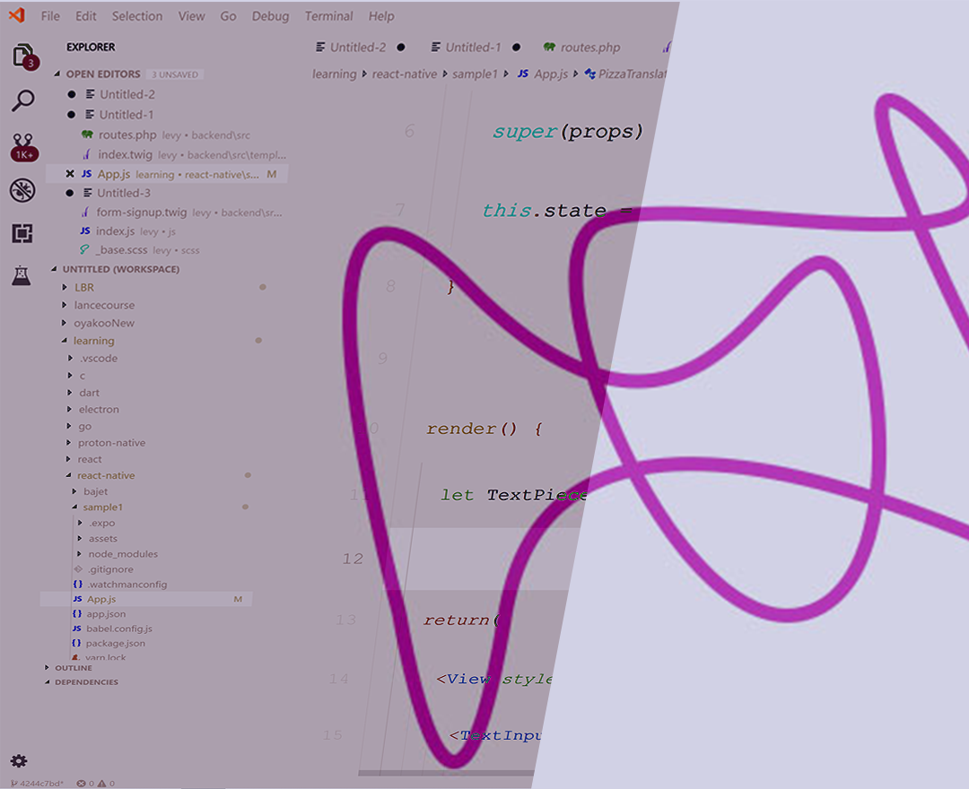Click the 3 UNSAVED badge
Viewport: 969px width, 789px height.
[176, 74]
